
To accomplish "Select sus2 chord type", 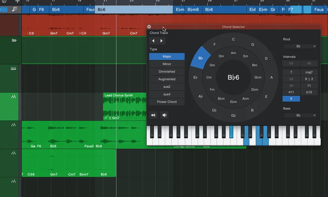I will tap(167, 86).
